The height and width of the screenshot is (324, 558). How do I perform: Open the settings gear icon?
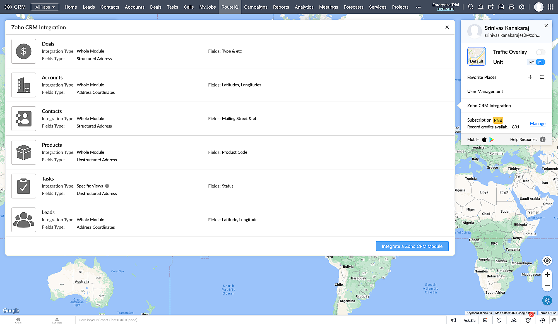pos(522,7)
